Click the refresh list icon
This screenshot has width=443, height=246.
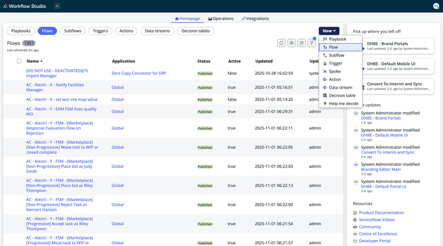(x=281, y=43)
